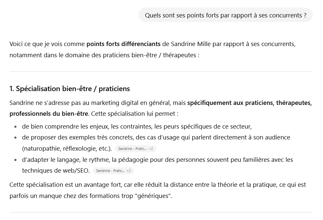Click the bullet dot before "de bien comprendre"
The image size is (323, 220).
click(15, 127)
